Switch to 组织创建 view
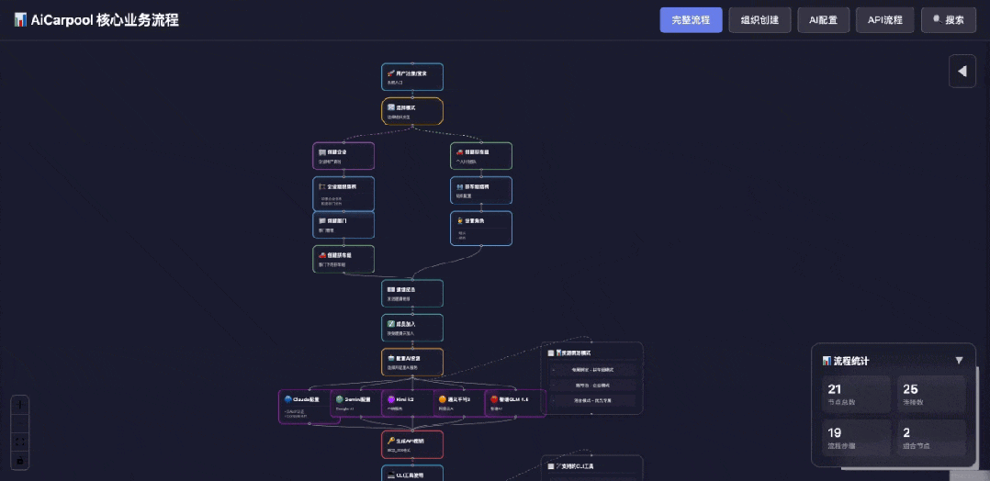This screenshot has height=481, width=990. (759, 20)
